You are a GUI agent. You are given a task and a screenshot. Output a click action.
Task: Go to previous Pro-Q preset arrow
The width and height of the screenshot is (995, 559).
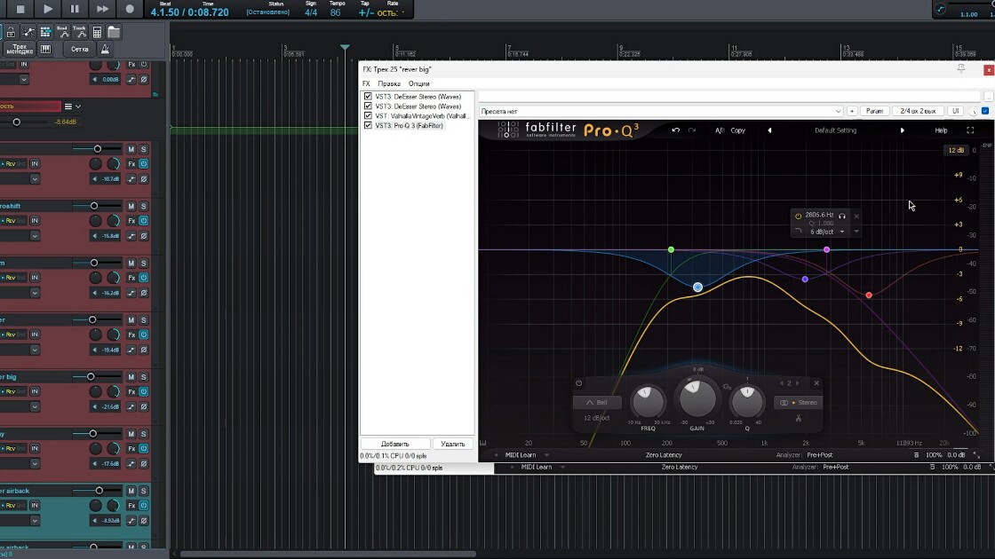[769, 130]
